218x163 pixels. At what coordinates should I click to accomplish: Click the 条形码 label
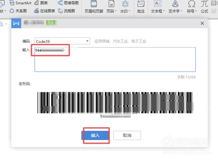25,84
